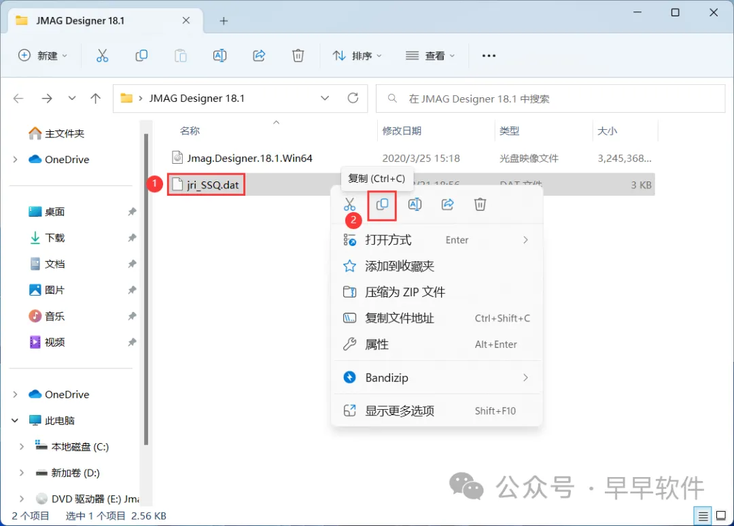Select 新加卷 (D:) in the tree
The width and height of the screenshot is (734, 526).
[x=68, y=472]
